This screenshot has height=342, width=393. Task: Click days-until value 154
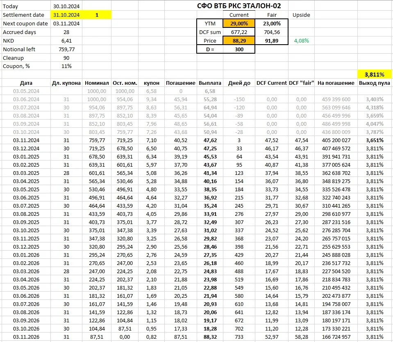pos(239,181)
